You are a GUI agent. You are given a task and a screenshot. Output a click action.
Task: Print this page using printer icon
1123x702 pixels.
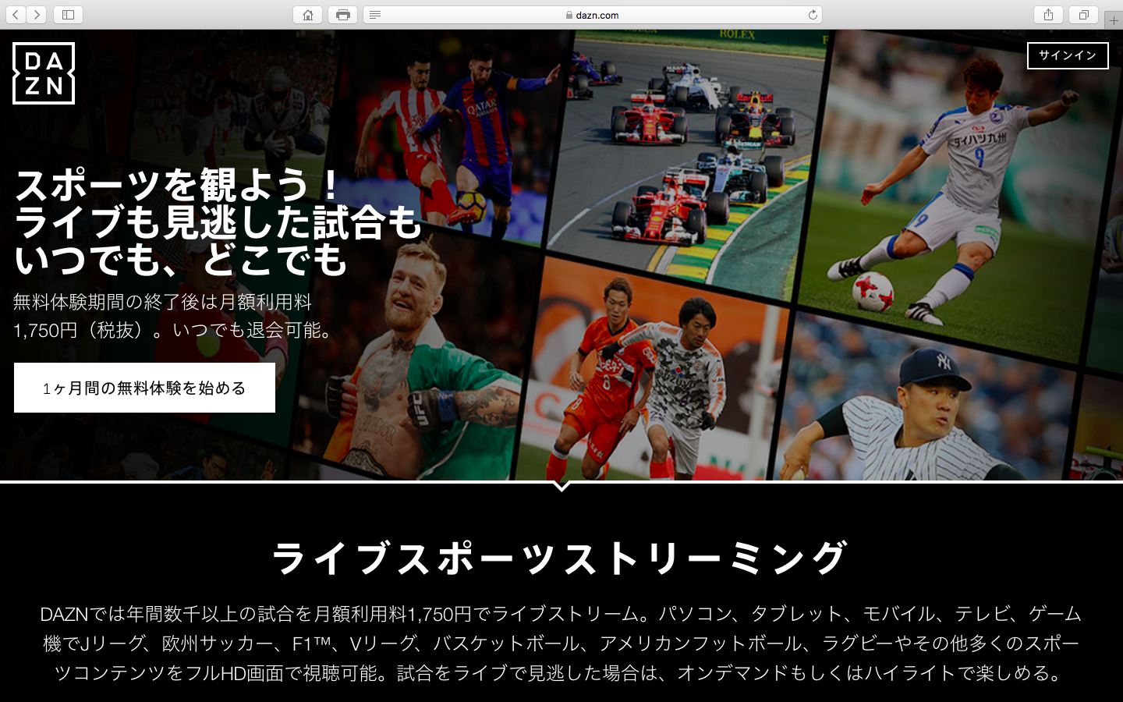pyautogui.click(x=342, y=15)
